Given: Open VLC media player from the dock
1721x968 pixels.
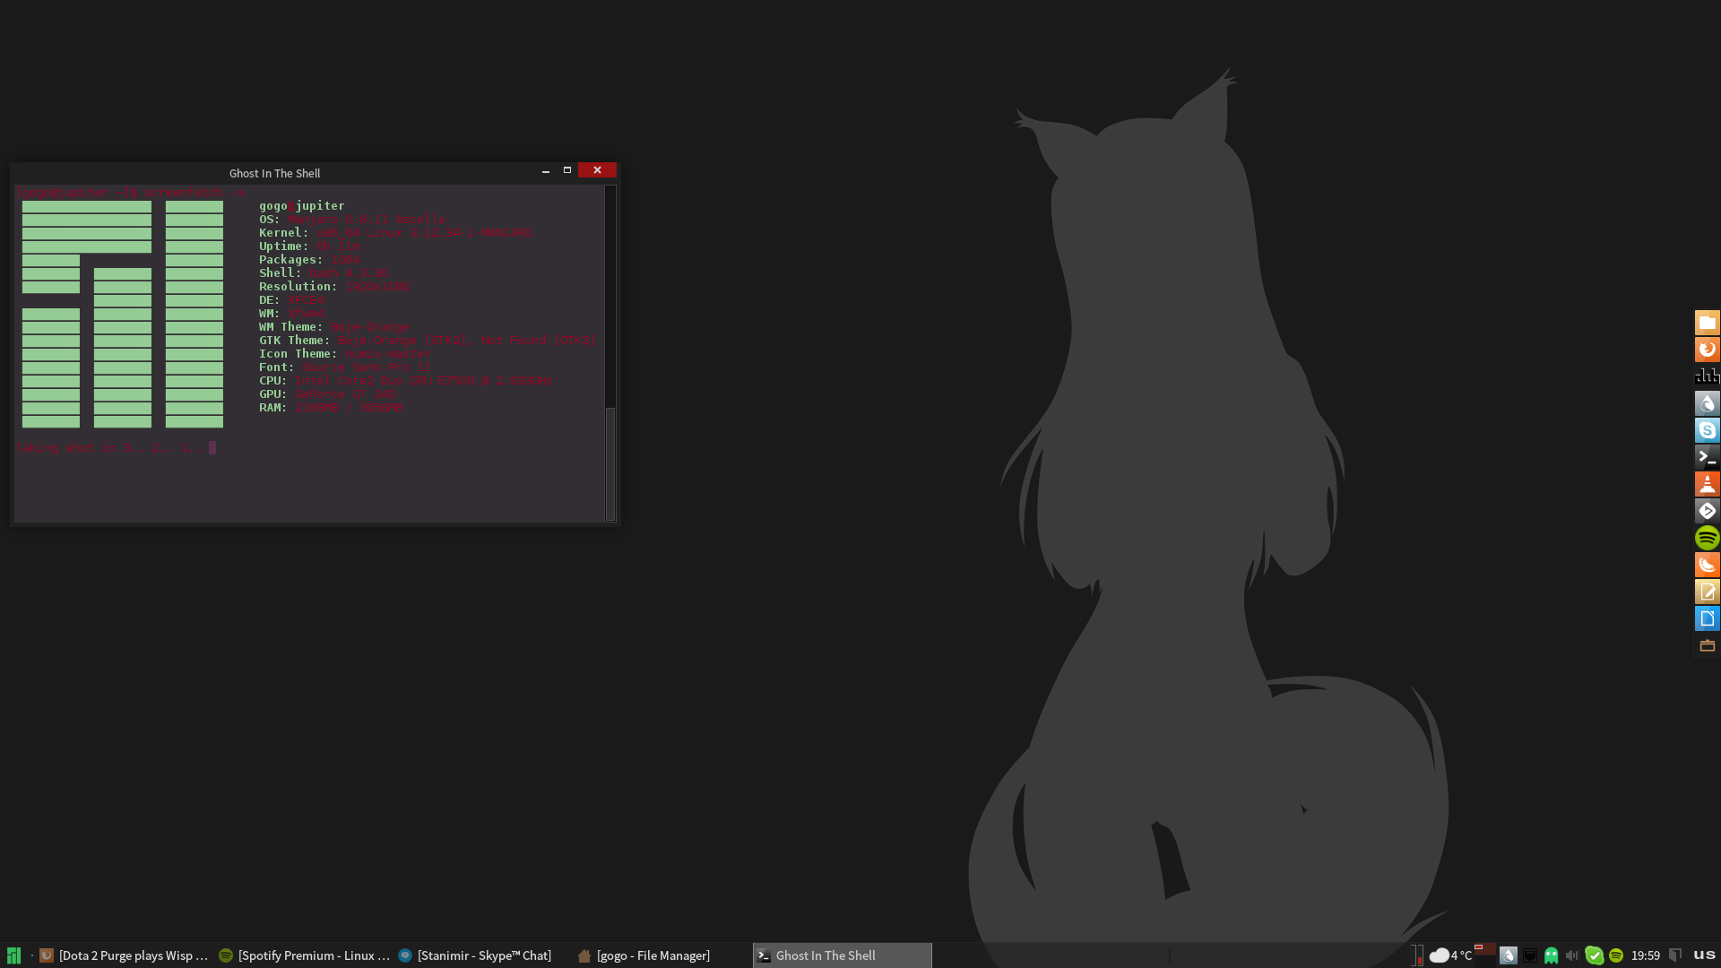Looking at the screenshot, I should pos(1707,484).
